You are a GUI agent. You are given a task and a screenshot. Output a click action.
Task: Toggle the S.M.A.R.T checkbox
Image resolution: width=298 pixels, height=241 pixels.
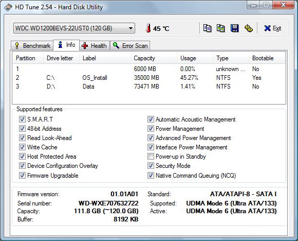pyautogui.click(x=22, y=119)
